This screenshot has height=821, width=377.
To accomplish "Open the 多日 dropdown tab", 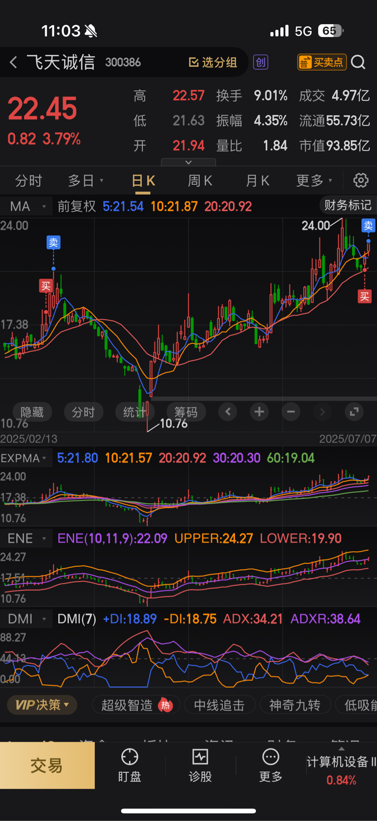I will coord(85,181).
